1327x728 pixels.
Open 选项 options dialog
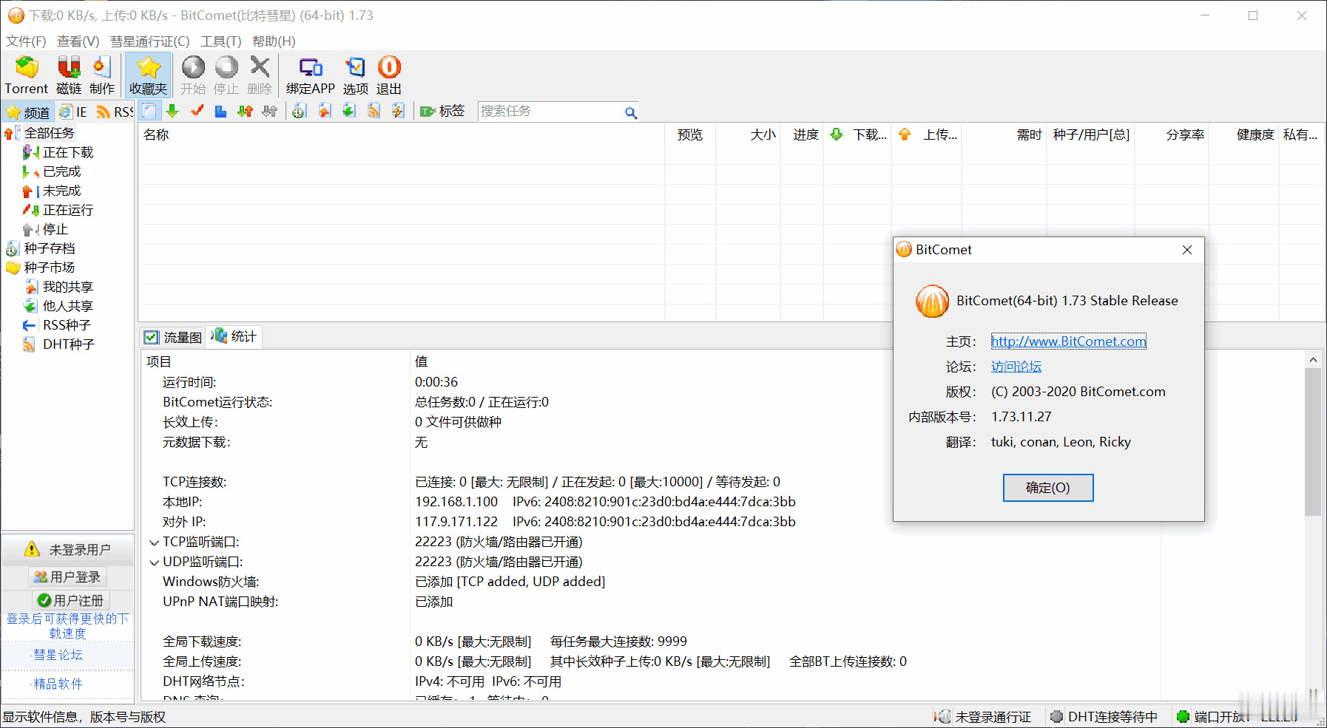(356, 75)
